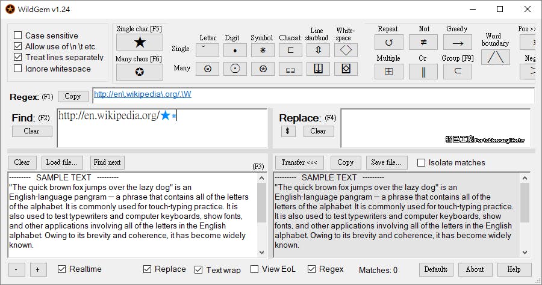Insert single Digit wildcard
Viewport: 542px width, 285px height.
point(235,51)
